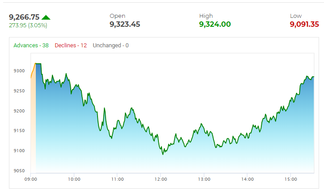
Task: Click the change value 273.95 (3.05%)
Action: coord(28,25)
